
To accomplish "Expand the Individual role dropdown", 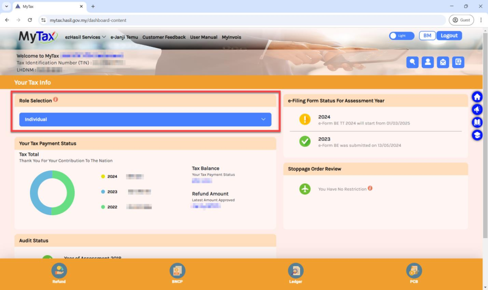I will pos(145,119).
